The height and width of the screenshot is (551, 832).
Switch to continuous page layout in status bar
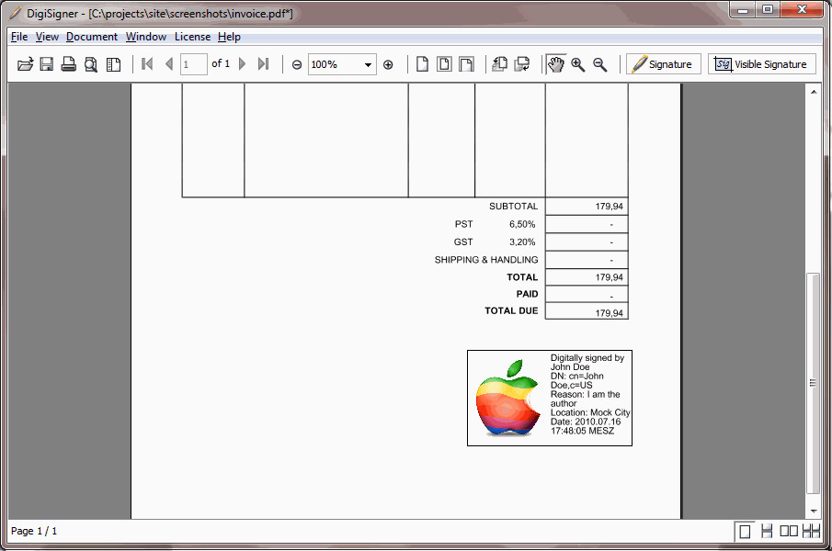point(767,531)
